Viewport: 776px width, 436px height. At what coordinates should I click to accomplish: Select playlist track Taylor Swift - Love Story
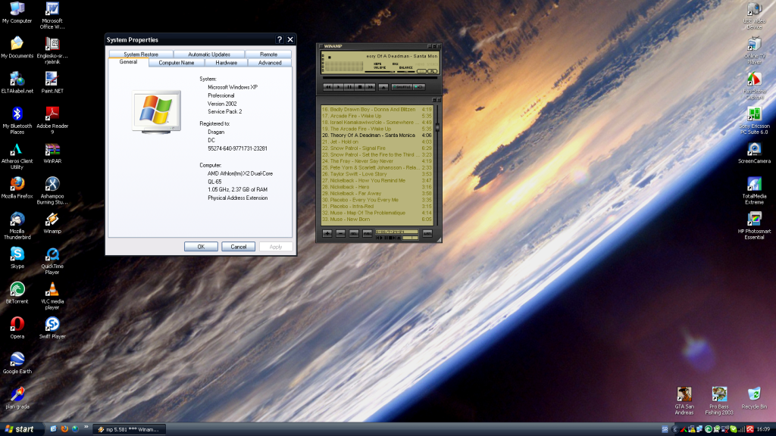click(377, 174)
